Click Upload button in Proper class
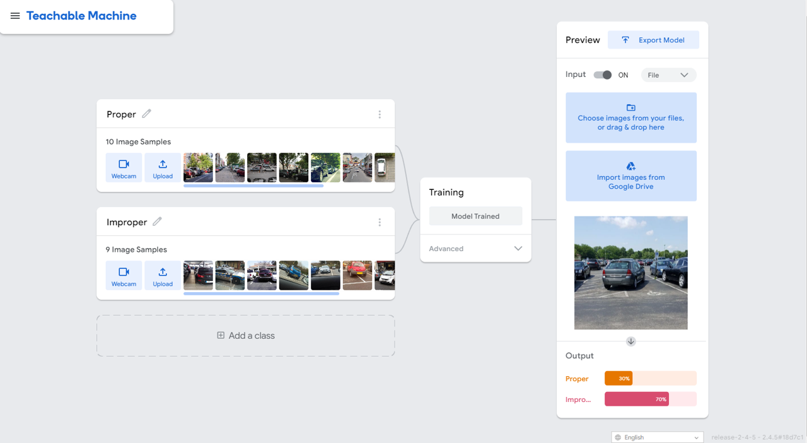Viewport: 807px width, 443px height. (163, 168)
